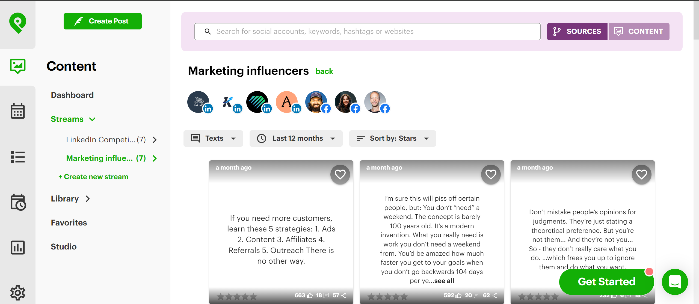Open the chat support bubble icon

(x=675, y=282)
